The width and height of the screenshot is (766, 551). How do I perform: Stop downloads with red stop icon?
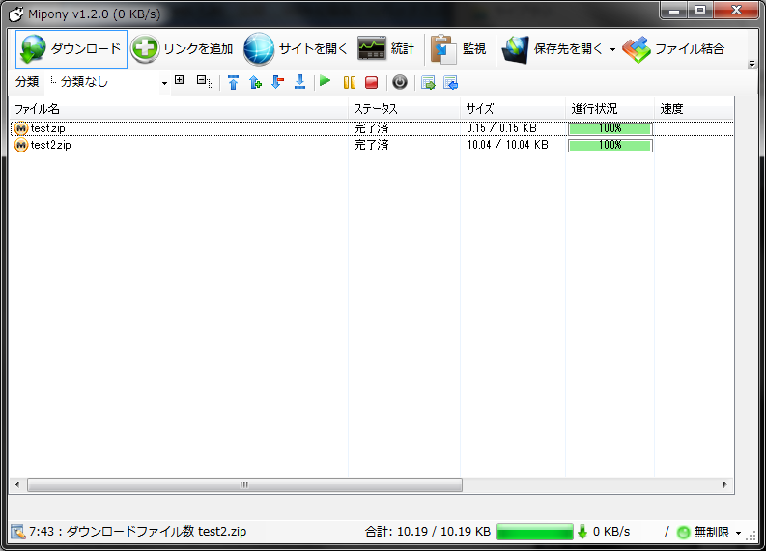[x=371, y=82]
